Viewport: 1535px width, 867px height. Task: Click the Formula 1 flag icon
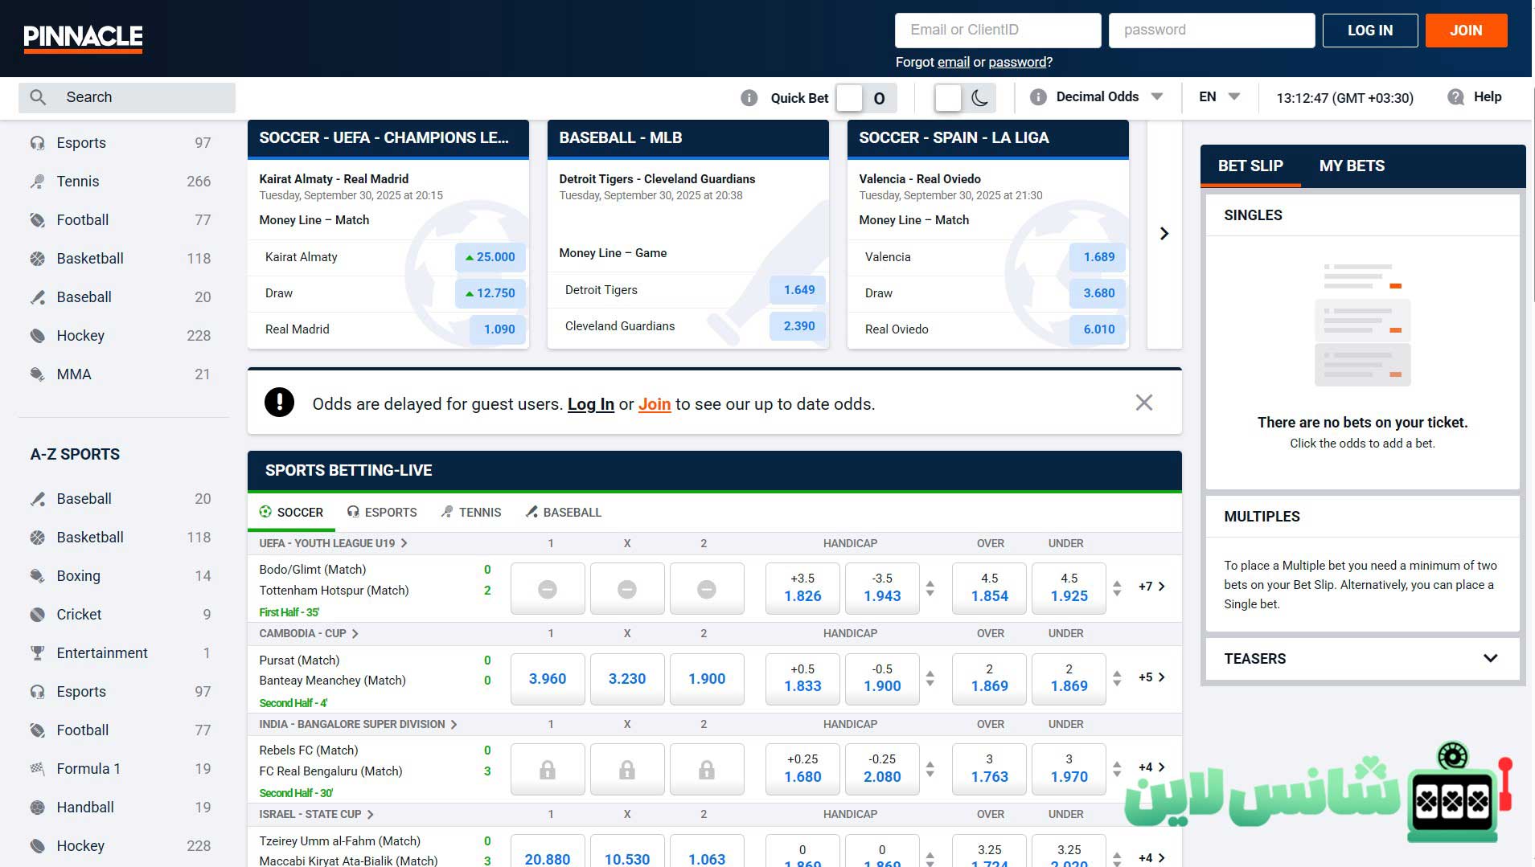[x=37, y=769]
